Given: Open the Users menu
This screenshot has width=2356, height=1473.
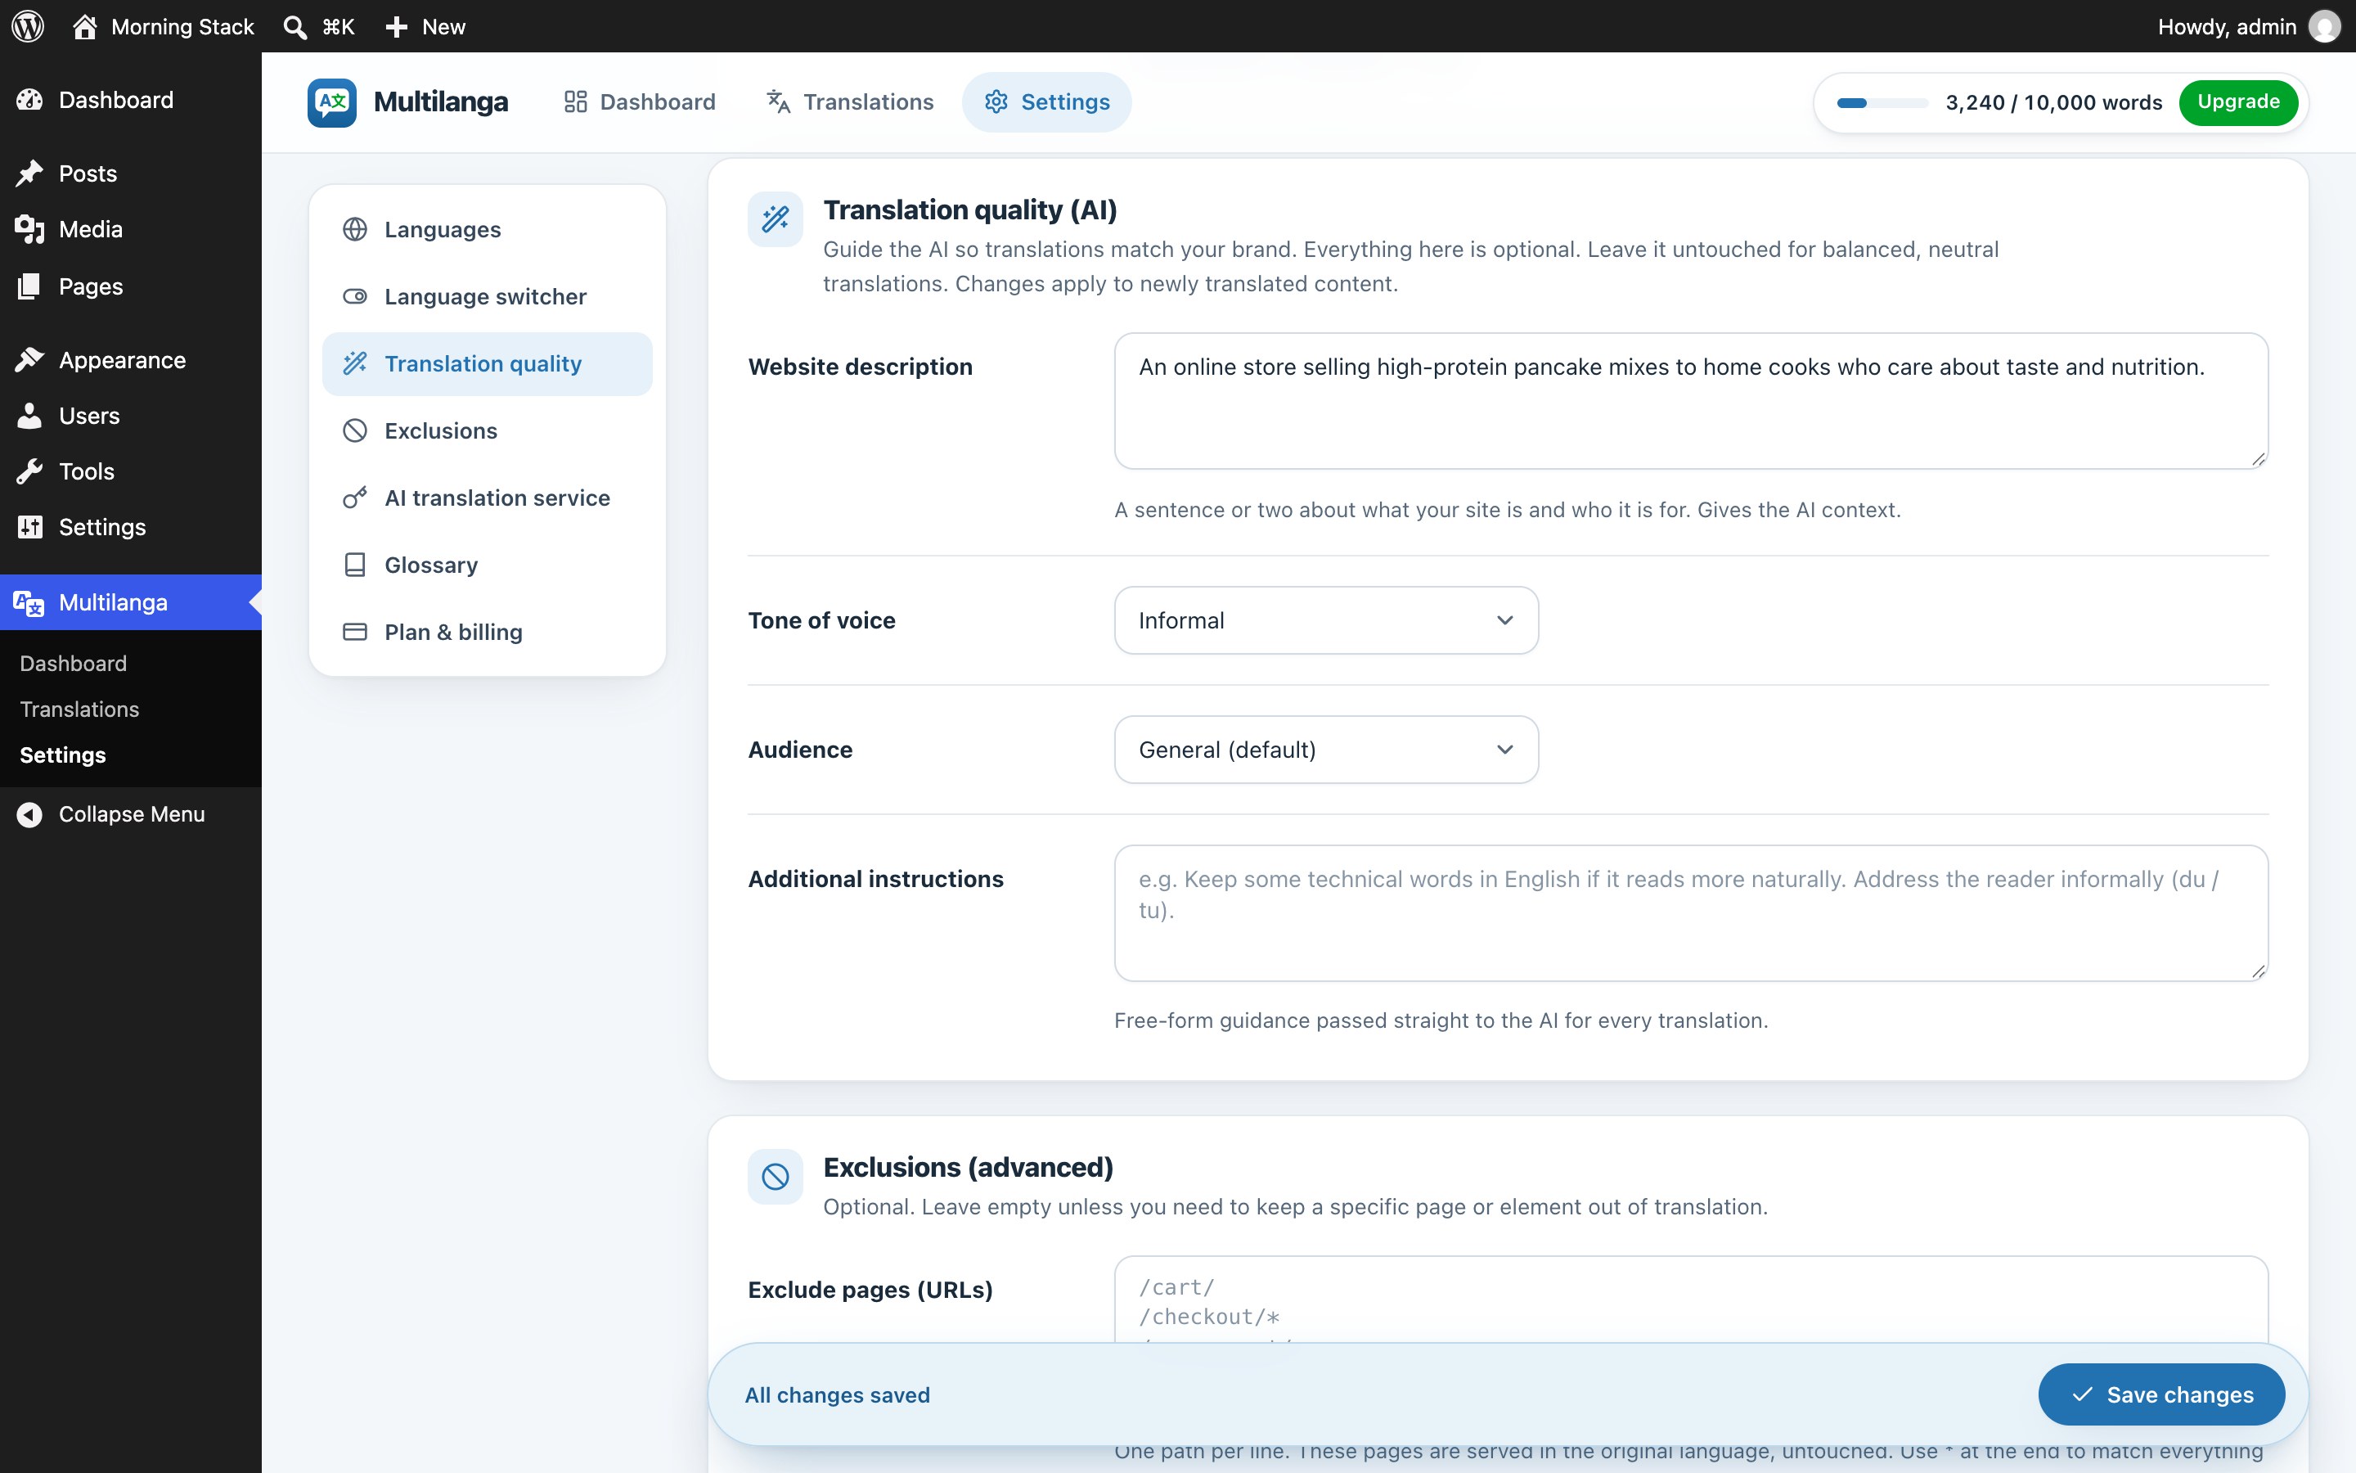Looking at the screenshot, I should [130, 415].
